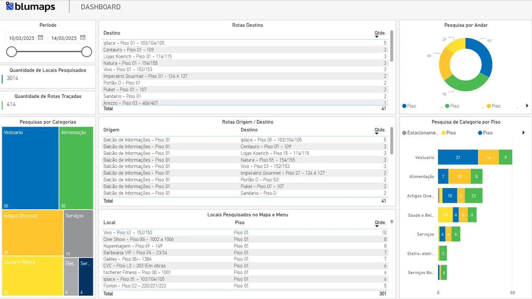Screen dimensions: 532x299
Task: Click the blumaps logo
Action: coord(31,7)
